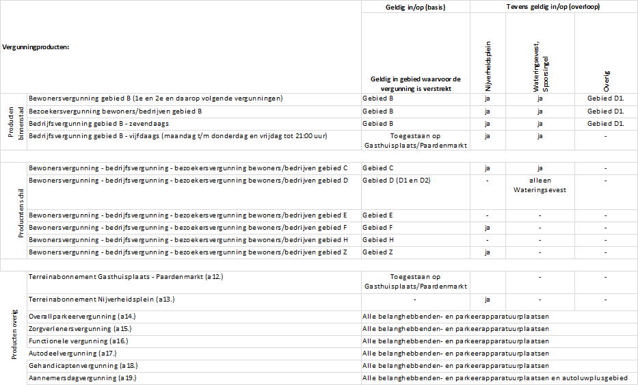638x385 pixels.
Task: Select the "Gebied D (D1 en D2)" cell
Action: 396,181
